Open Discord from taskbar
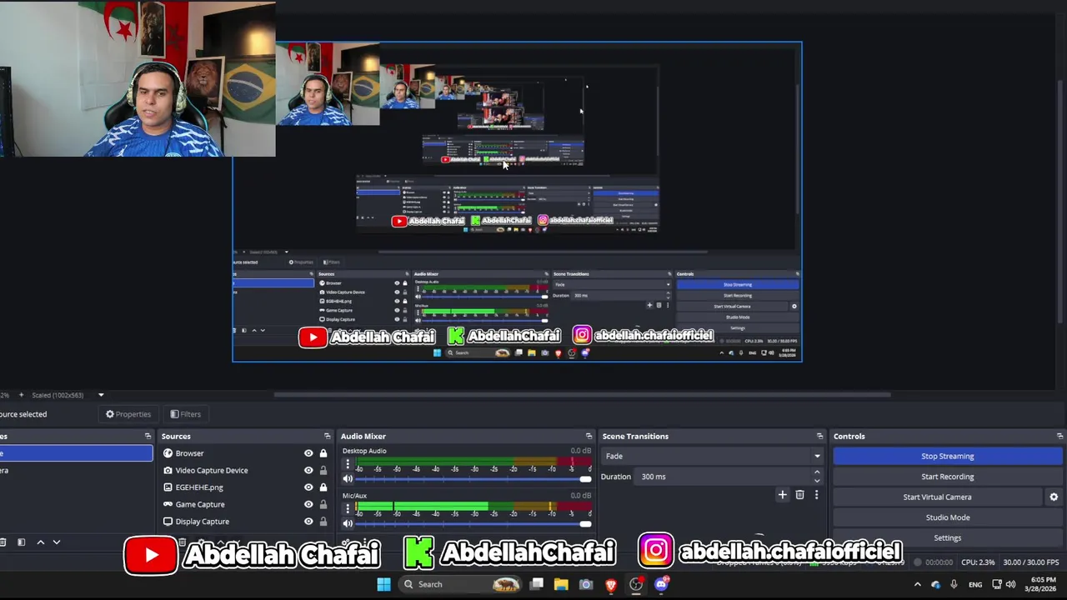This screenshot has height=600, width=1067. (661, 584)
